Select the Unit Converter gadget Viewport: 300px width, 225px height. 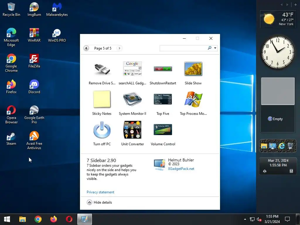(x=132, y=134)
